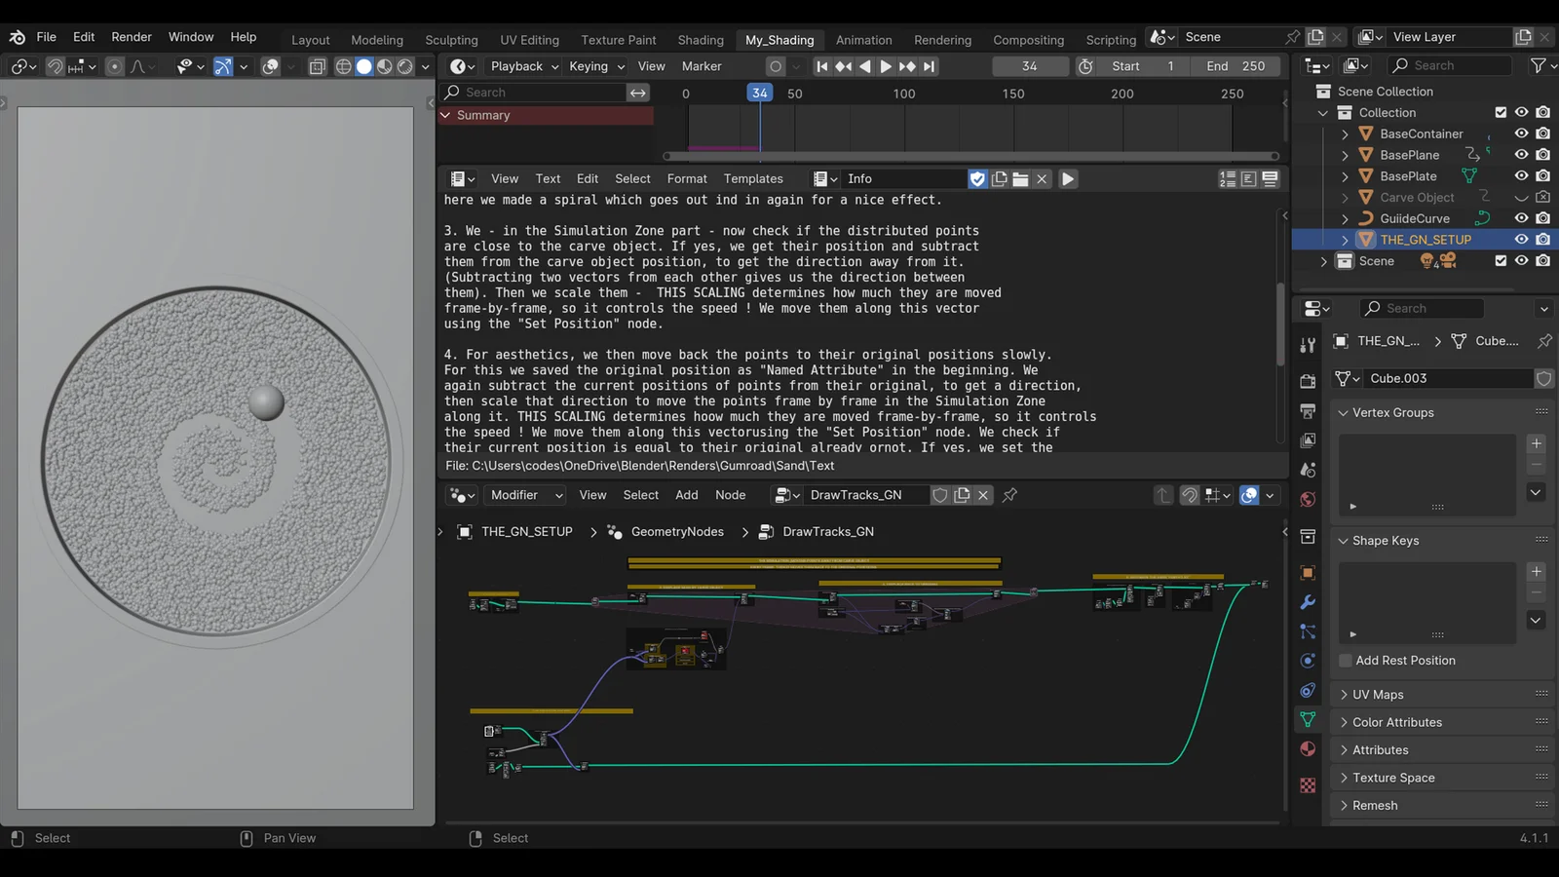Select the Modifier Properties wrench icon
The width and height of the screenshot is (1559, 877).
(x=1308, y=603)
